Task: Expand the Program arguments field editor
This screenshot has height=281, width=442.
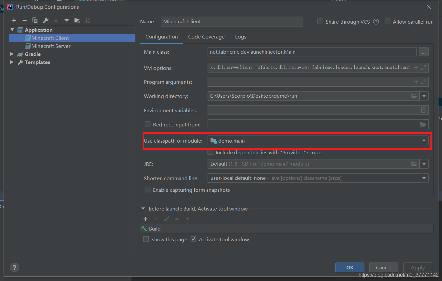Action: [424, 82]
